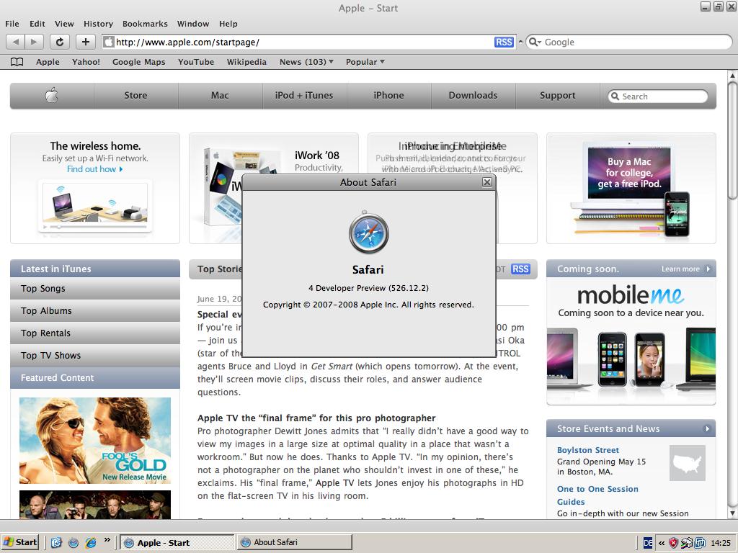The height and width of the screenshot is (553, 738).
Task: Open the Bookmarks menu
Action: pyautogui.click(x=145, y=24)
